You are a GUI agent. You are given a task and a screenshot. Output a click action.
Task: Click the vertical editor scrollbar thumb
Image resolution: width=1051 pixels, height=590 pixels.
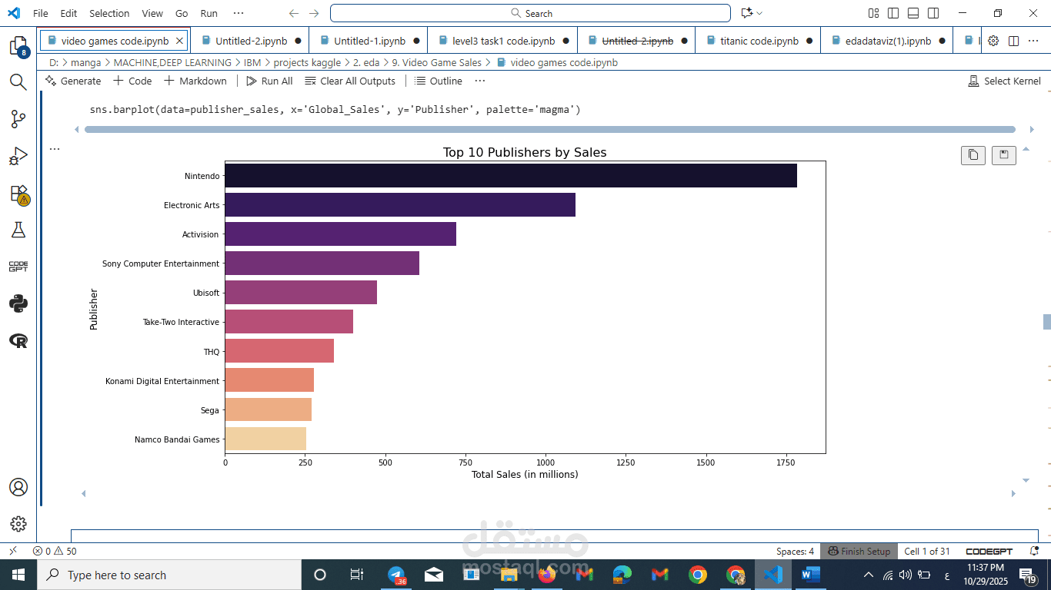[1046, 322]
